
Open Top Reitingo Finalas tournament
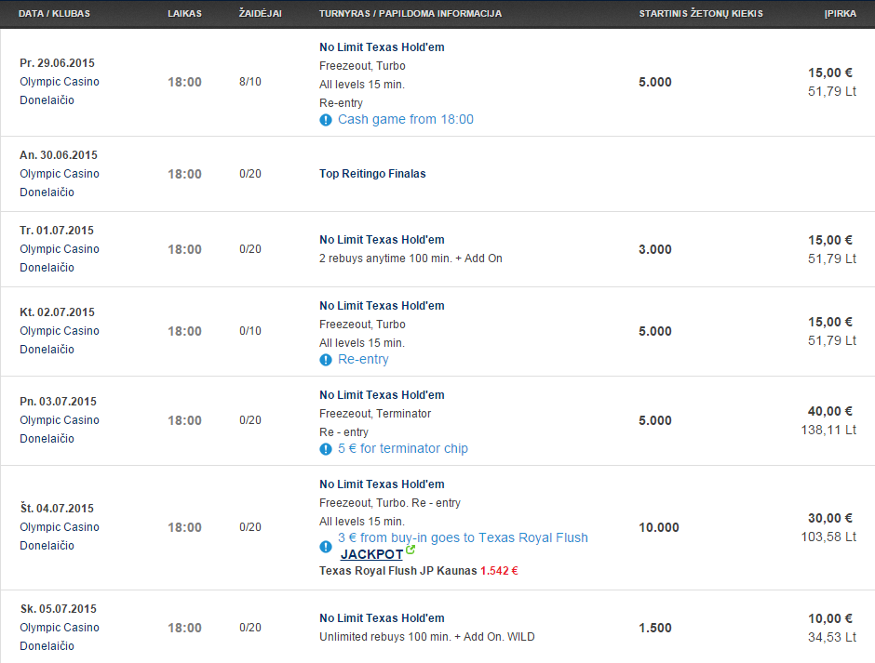(x=372, y=174)
